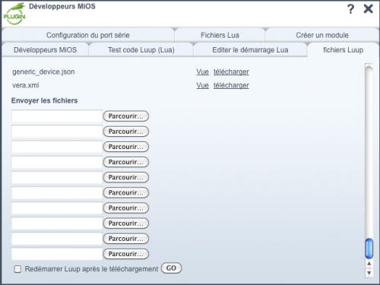
Task: Click the scrollbar down arrow
Action: point(369,273)
